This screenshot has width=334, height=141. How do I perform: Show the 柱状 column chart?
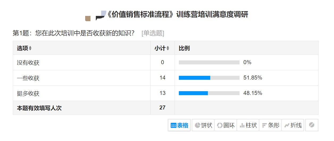click(248, 125)
